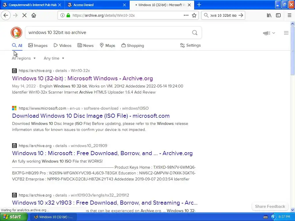Open a new browser tab

coord(199,5)
